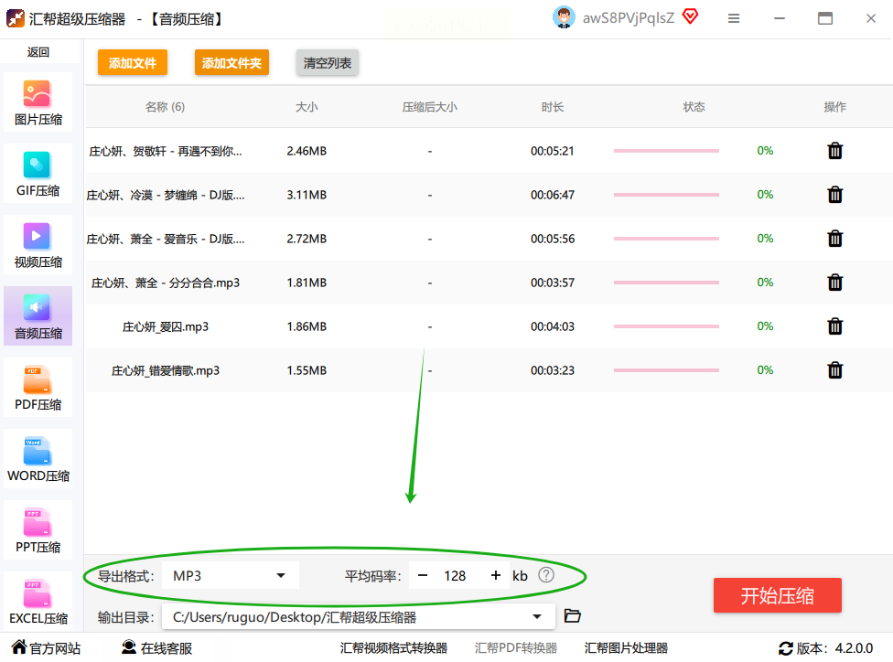Open the PDF压缩 tool
The image size is (893, 662).
click(38, 389)
